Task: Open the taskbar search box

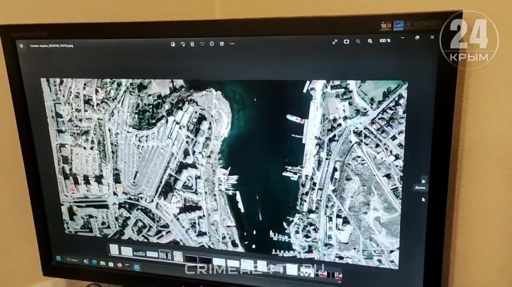Action: pyautogui.click(x=73, y=259)
